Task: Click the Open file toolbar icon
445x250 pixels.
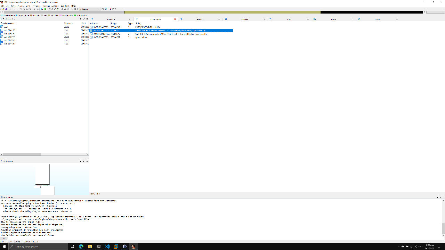Action: 3,9
